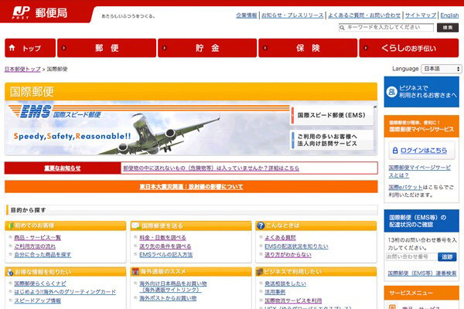This screenshot has width=464, height=309.
Task: Click the arrow icon on 保険 tab
Action: [x=265, y=48]
